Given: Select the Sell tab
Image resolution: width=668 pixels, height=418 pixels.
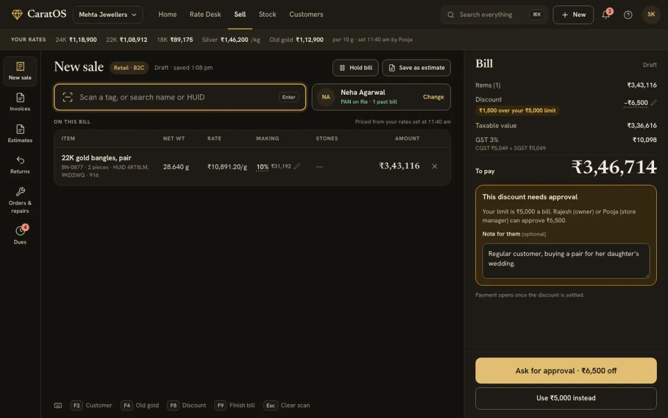Looking at the screenshot, I should 240,14.
